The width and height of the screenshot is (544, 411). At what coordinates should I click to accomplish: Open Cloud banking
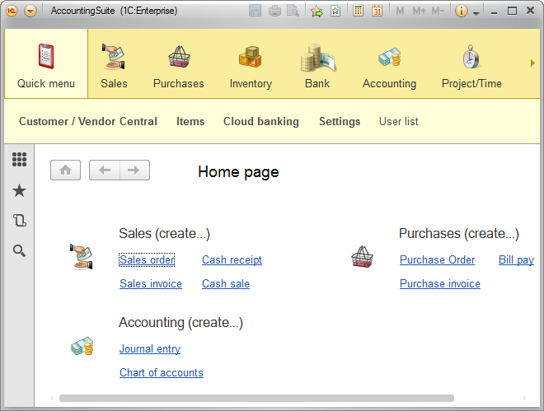pyautogui.click(x=261, y=121)
